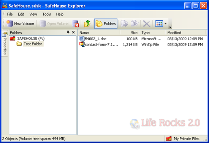Click the close volume icon with red X
Screen dimensions: 209x143
(x=75, y=24)
